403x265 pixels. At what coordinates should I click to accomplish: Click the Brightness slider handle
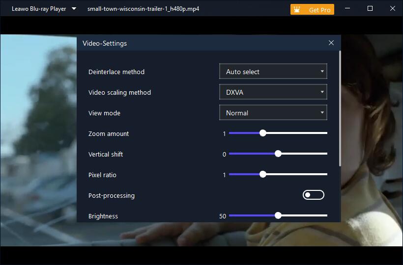point(278,215)
